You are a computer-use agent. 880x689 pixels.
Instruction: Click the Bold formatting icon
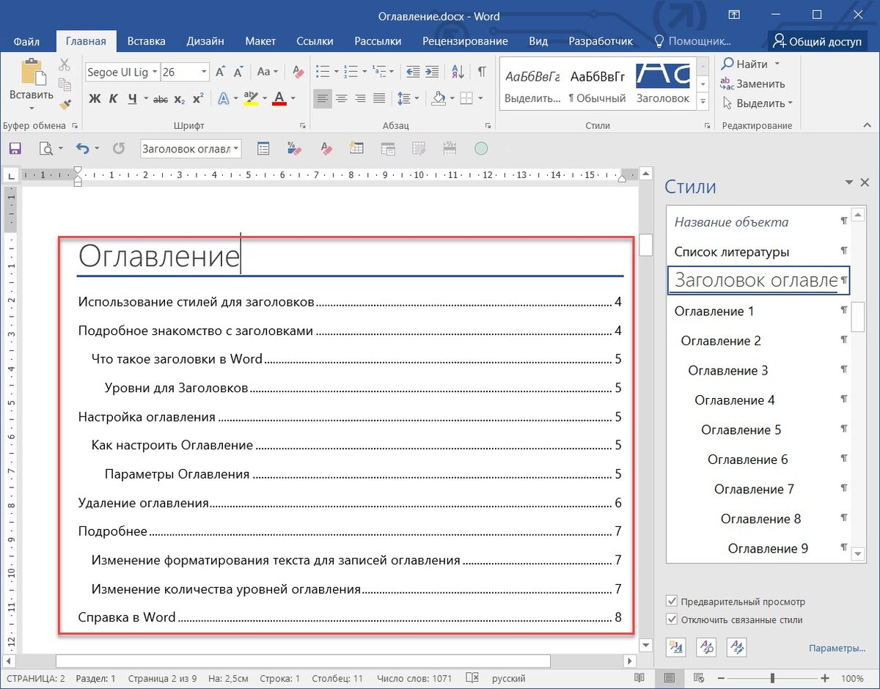[x=95, y=99]
